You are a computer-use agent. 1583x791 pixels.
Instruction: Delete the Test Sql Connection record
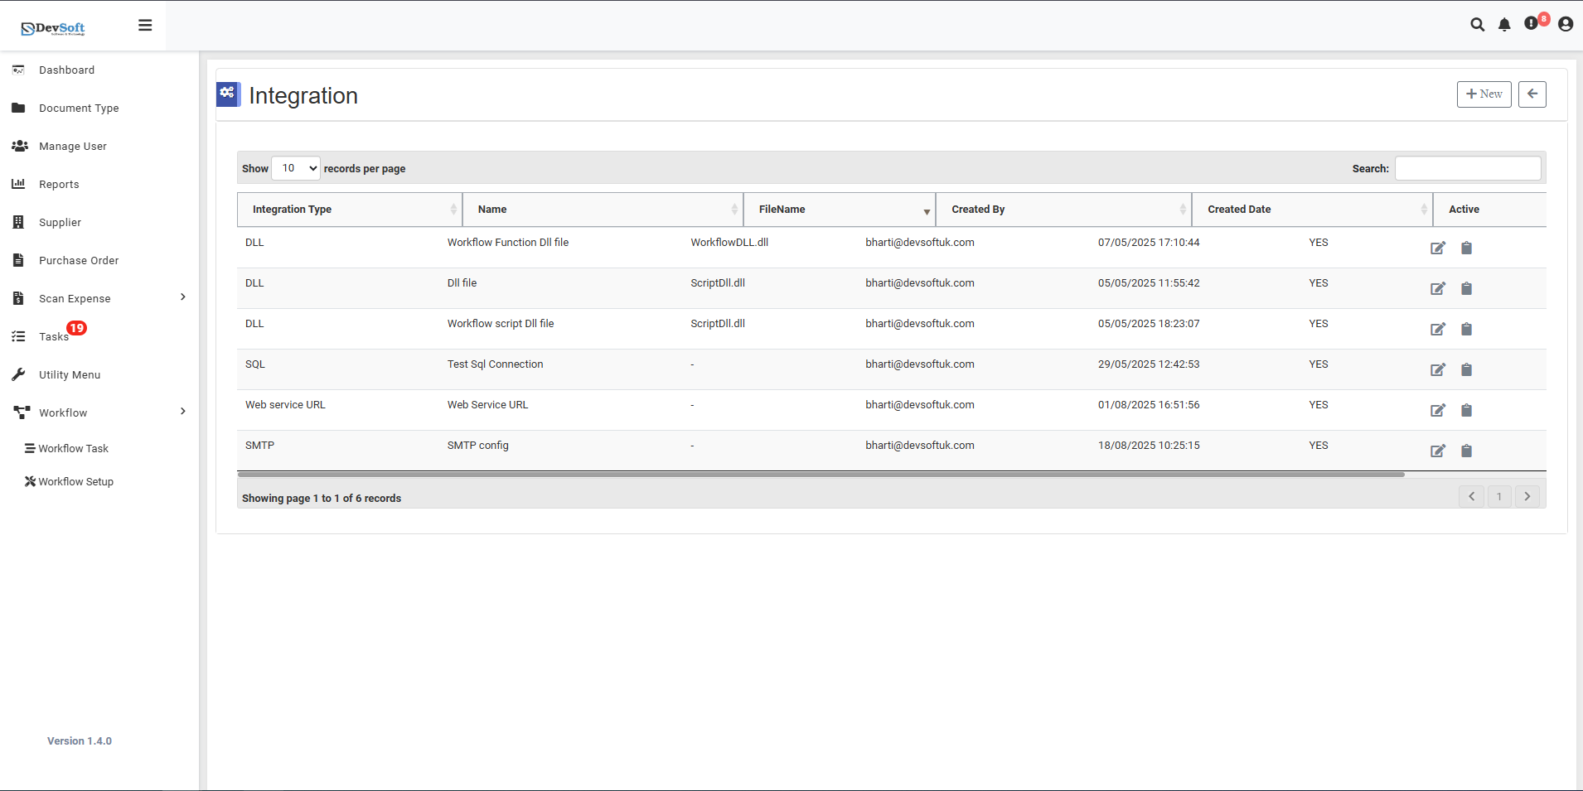pos(1466,370)
